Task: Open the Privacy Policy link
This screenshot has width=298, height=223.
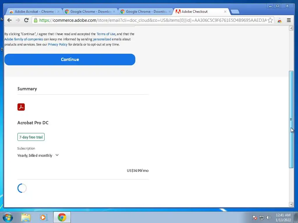Action: pyautogui.click(x=58, y=44)
